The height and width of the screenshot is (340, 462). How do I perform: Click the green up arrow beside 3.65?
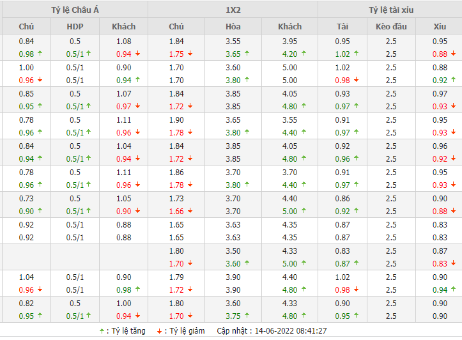click(x=247, y=54)
